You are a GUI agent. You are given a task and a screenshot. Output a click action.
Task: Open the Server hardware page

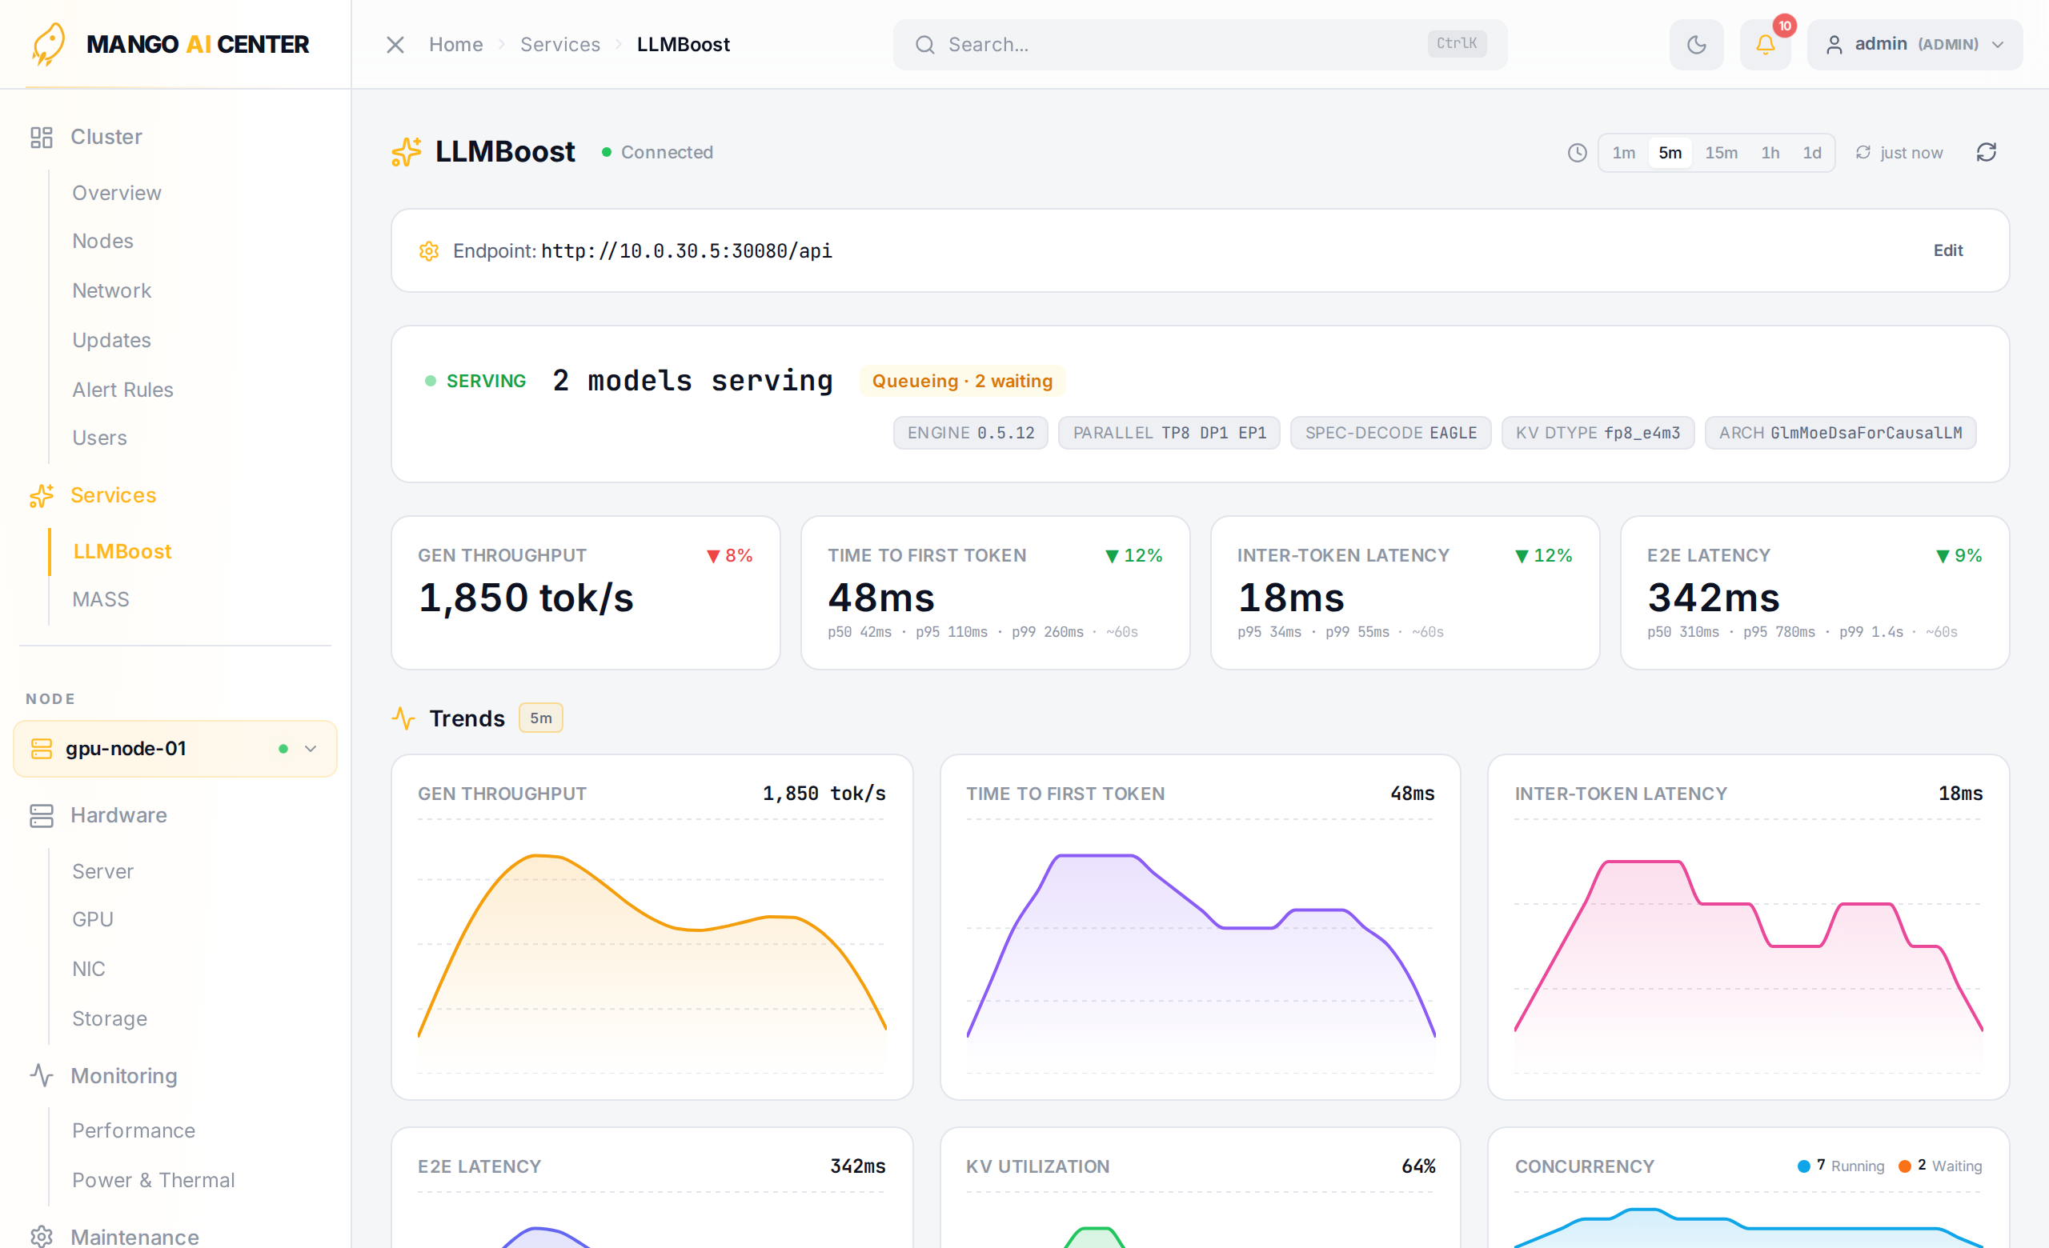[x=102, y=870]
